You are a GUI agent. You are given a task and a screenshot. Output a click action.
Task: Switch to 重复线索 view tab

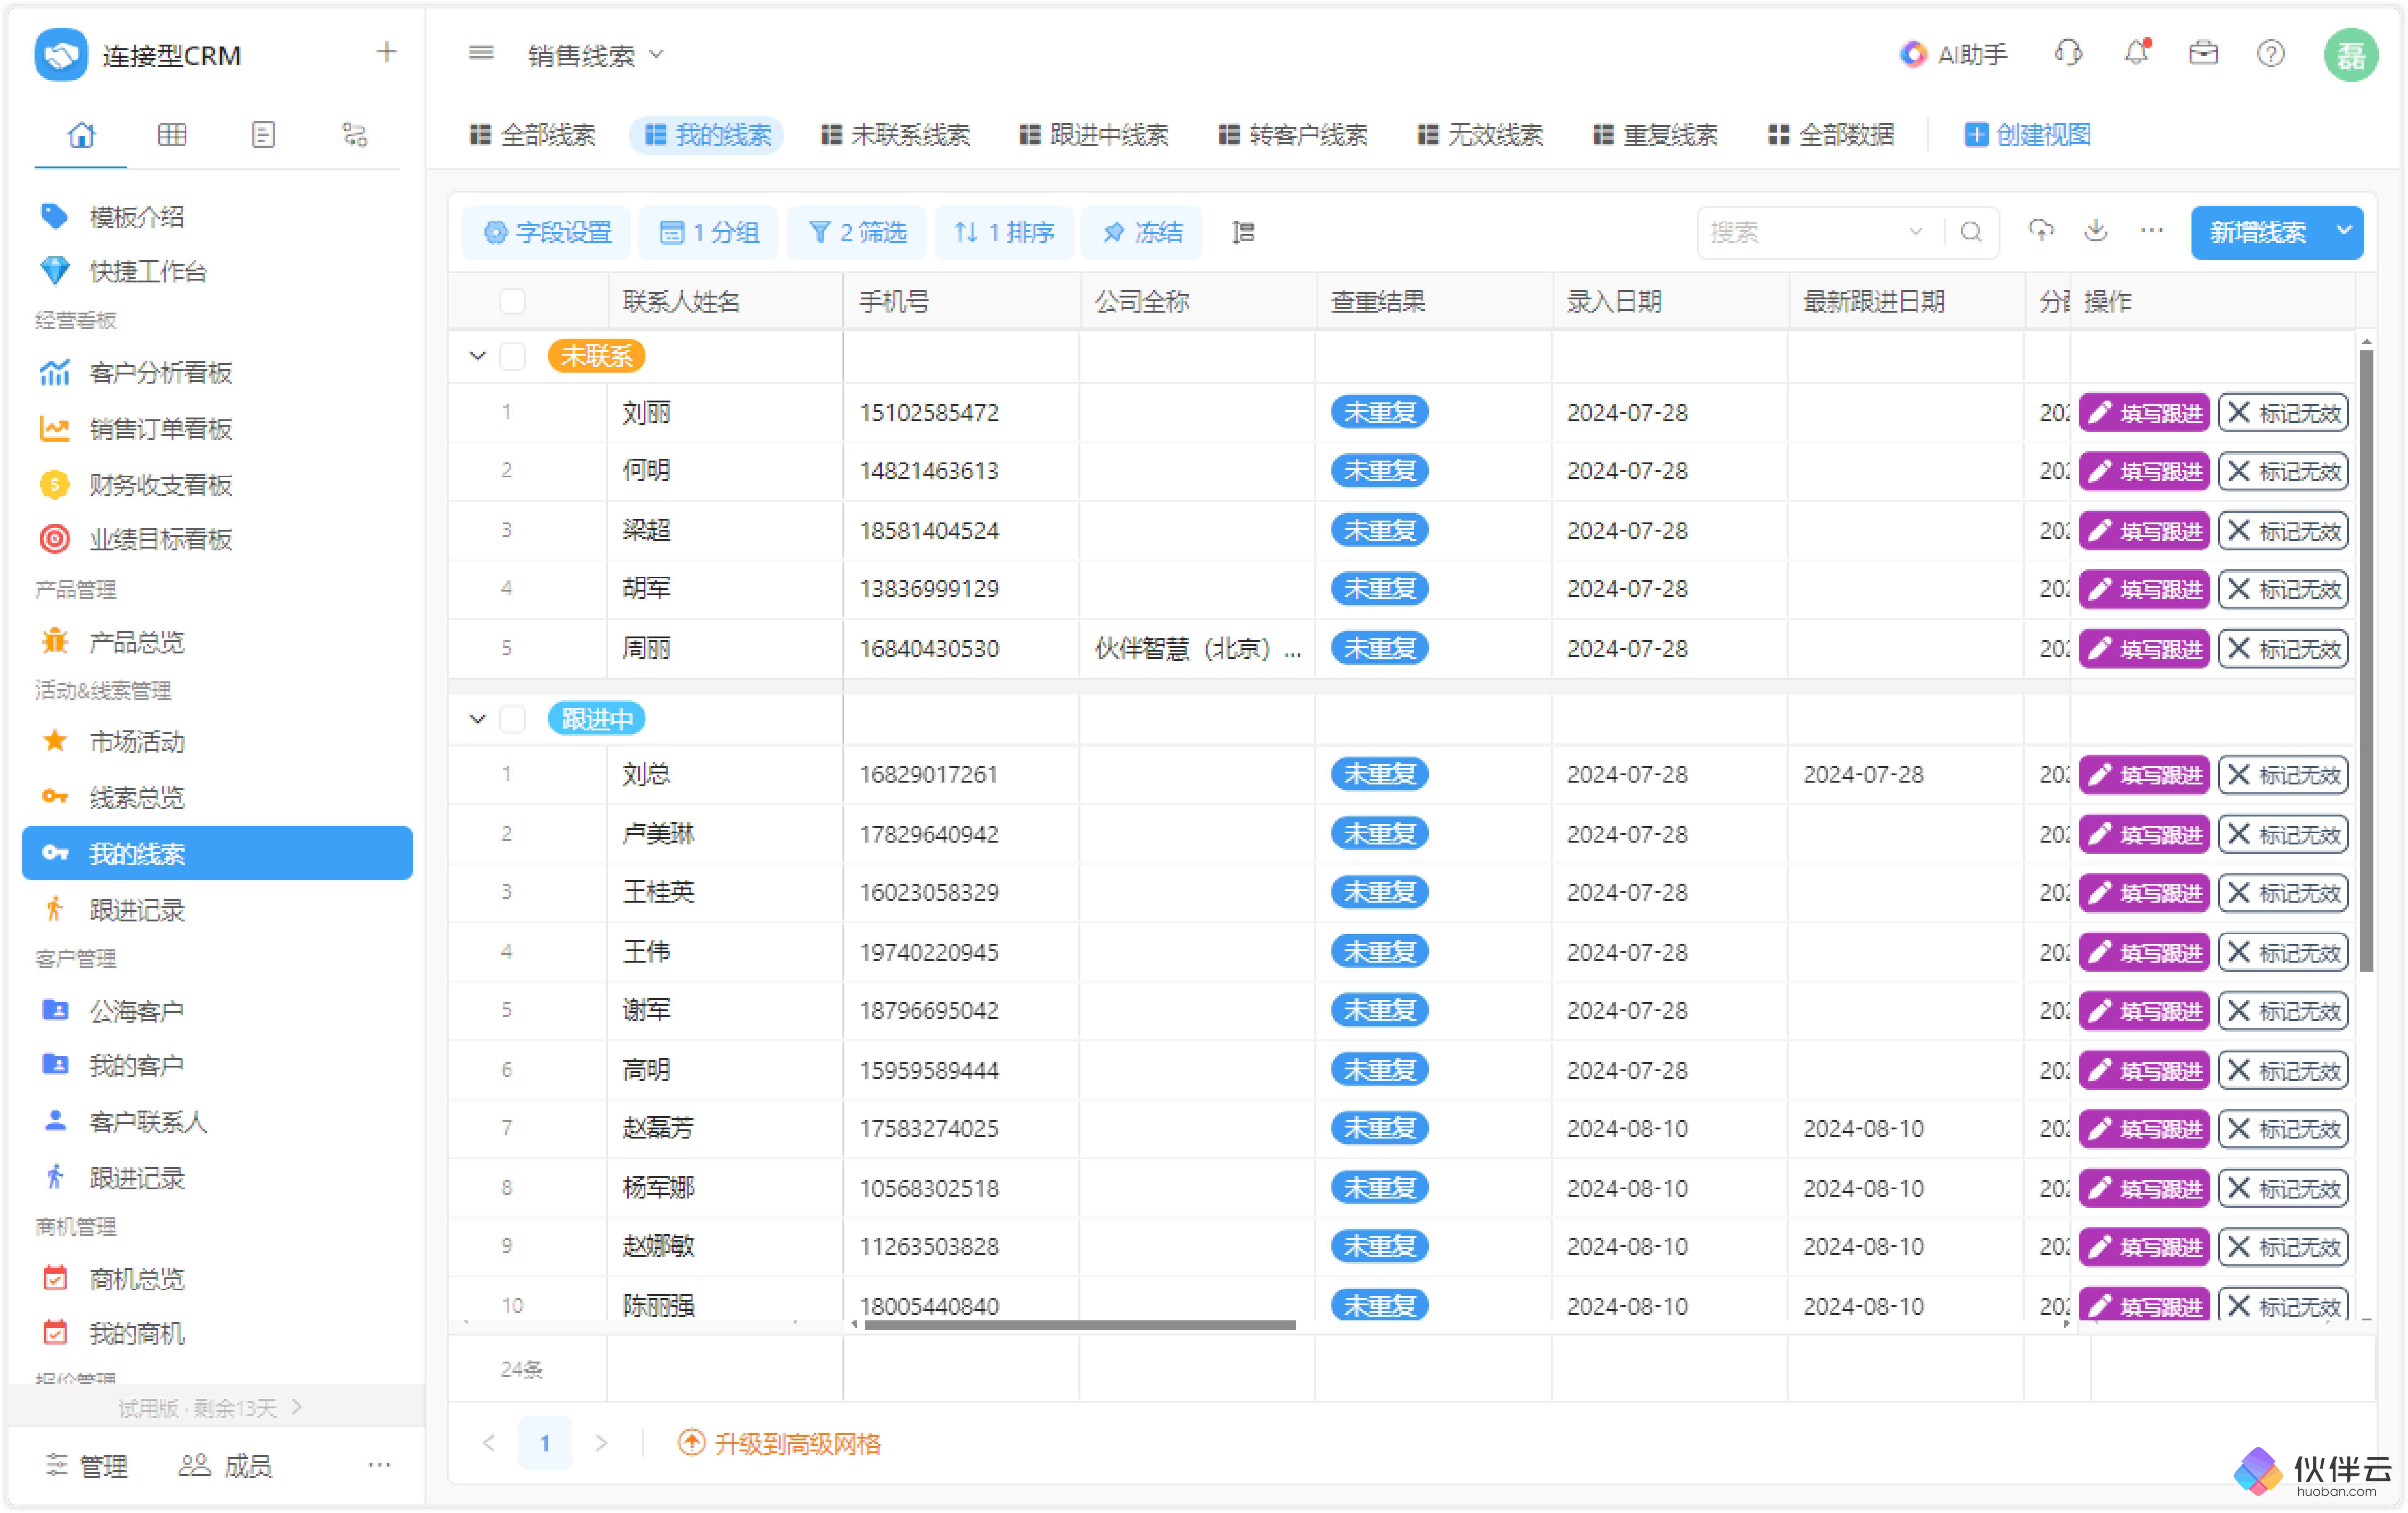(1656, 135)
